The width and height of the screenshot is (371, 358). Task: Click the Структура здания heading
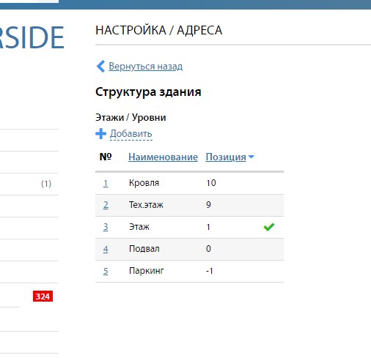pyautogui.click(x=148, y=92)
